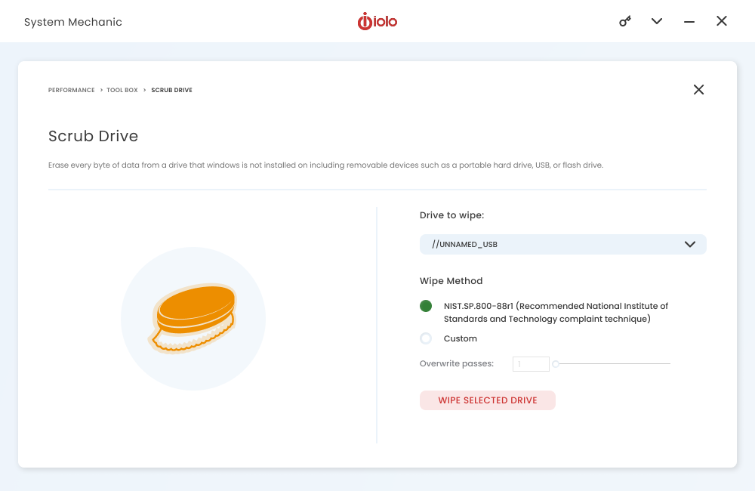Click the Custom label text
The image size is (755, 491).
click(x=461, y=338)
